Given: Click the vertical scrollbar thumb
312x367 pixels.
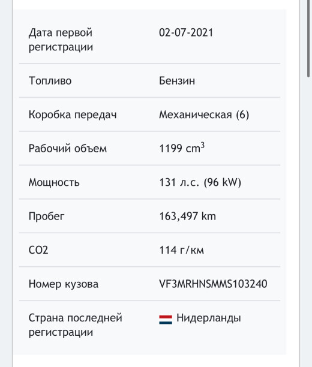Looking at the screenshot, I should (x=308, y=38).
